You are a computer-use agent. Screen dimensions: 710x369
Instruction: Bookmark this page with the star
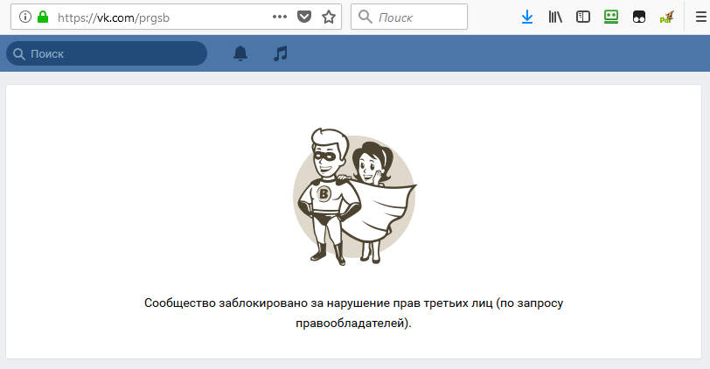(328, 17)
